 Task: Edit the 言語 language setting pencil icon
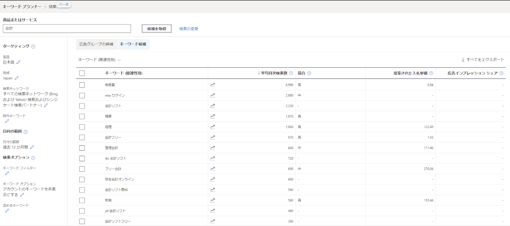(18, 62)
